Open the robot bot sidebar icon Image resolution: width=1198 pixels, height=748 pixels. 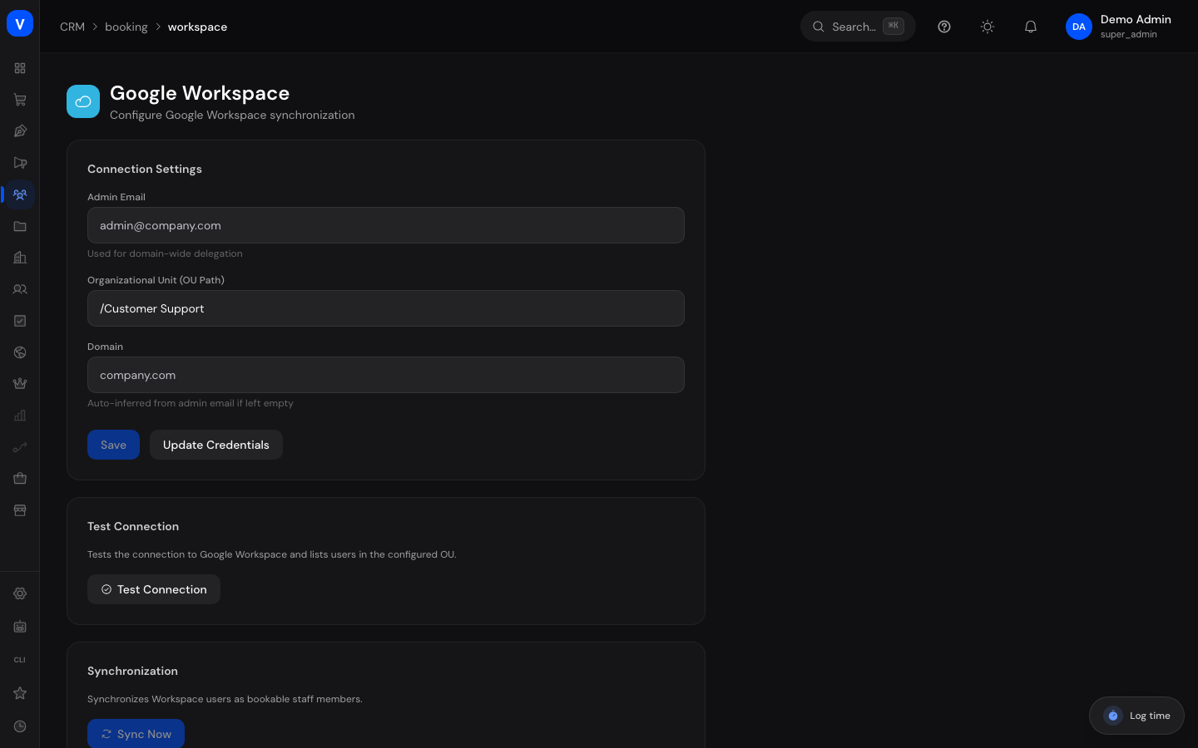pyautogui.click(x=20, y=627)
